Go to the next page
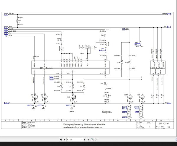Viewport: 177px width, 146px height. [85, 139]
